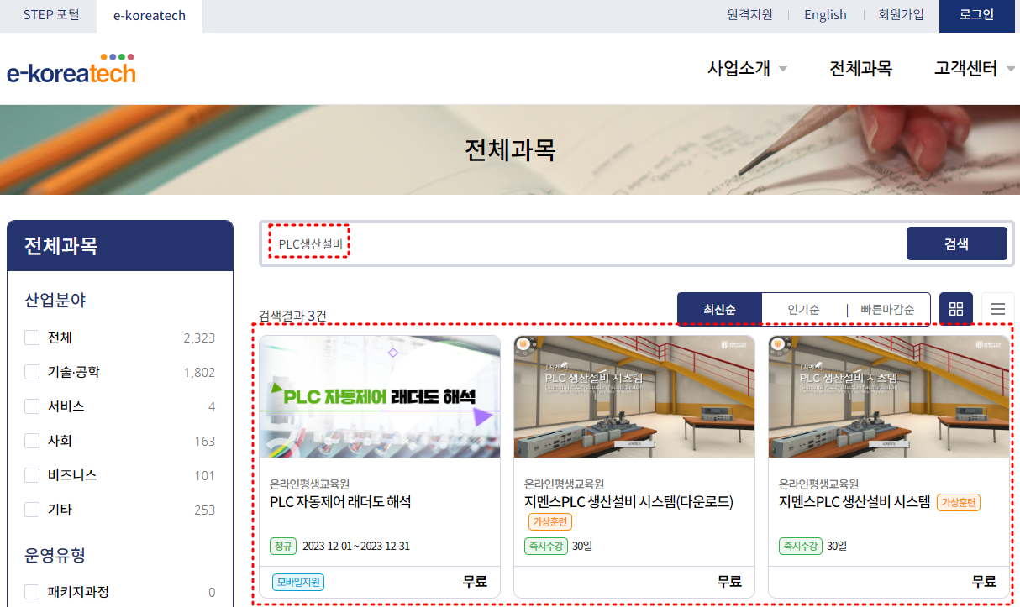Check 패키지과정 checkbox

coord(32,592)
